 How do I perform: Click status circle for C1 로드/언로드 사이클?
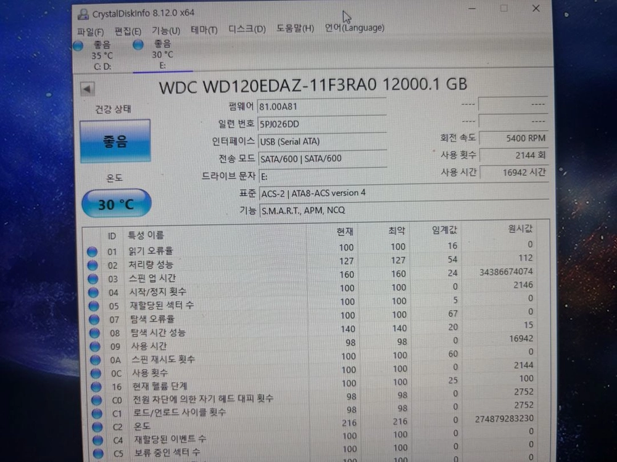[x=97, y=414]
